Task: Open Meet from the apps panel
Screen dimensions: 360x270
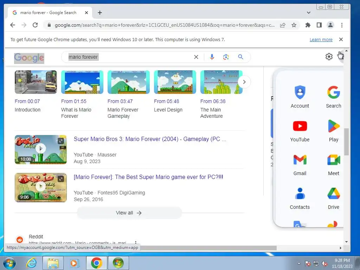Action: [333, 164]
